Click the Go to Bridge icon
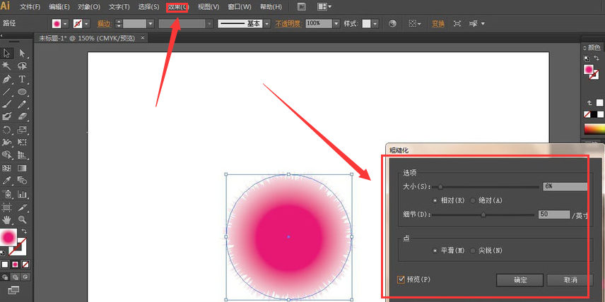 (303, 6)
